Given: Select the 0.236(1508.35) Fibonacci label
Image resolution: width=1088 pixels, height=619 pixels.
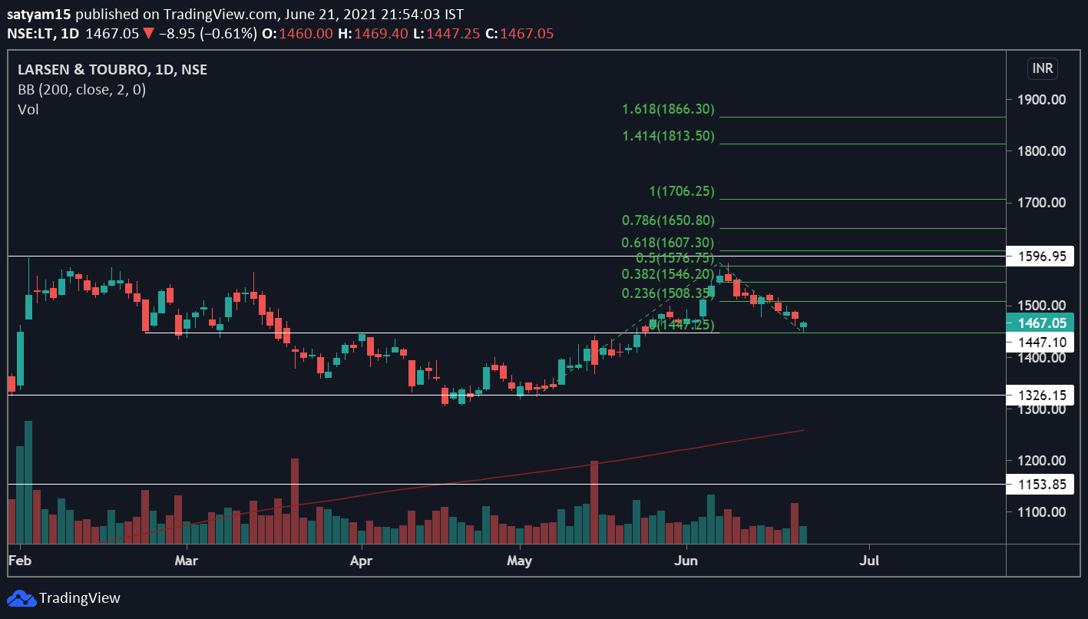Looking at the screenshot, I should pyautogui.click(x=668, y=294).
